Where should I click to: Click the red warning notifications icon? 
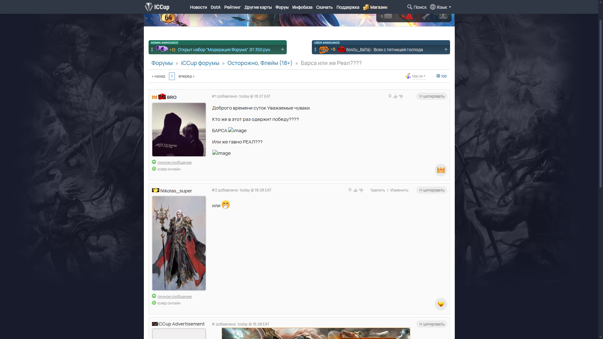409,16
